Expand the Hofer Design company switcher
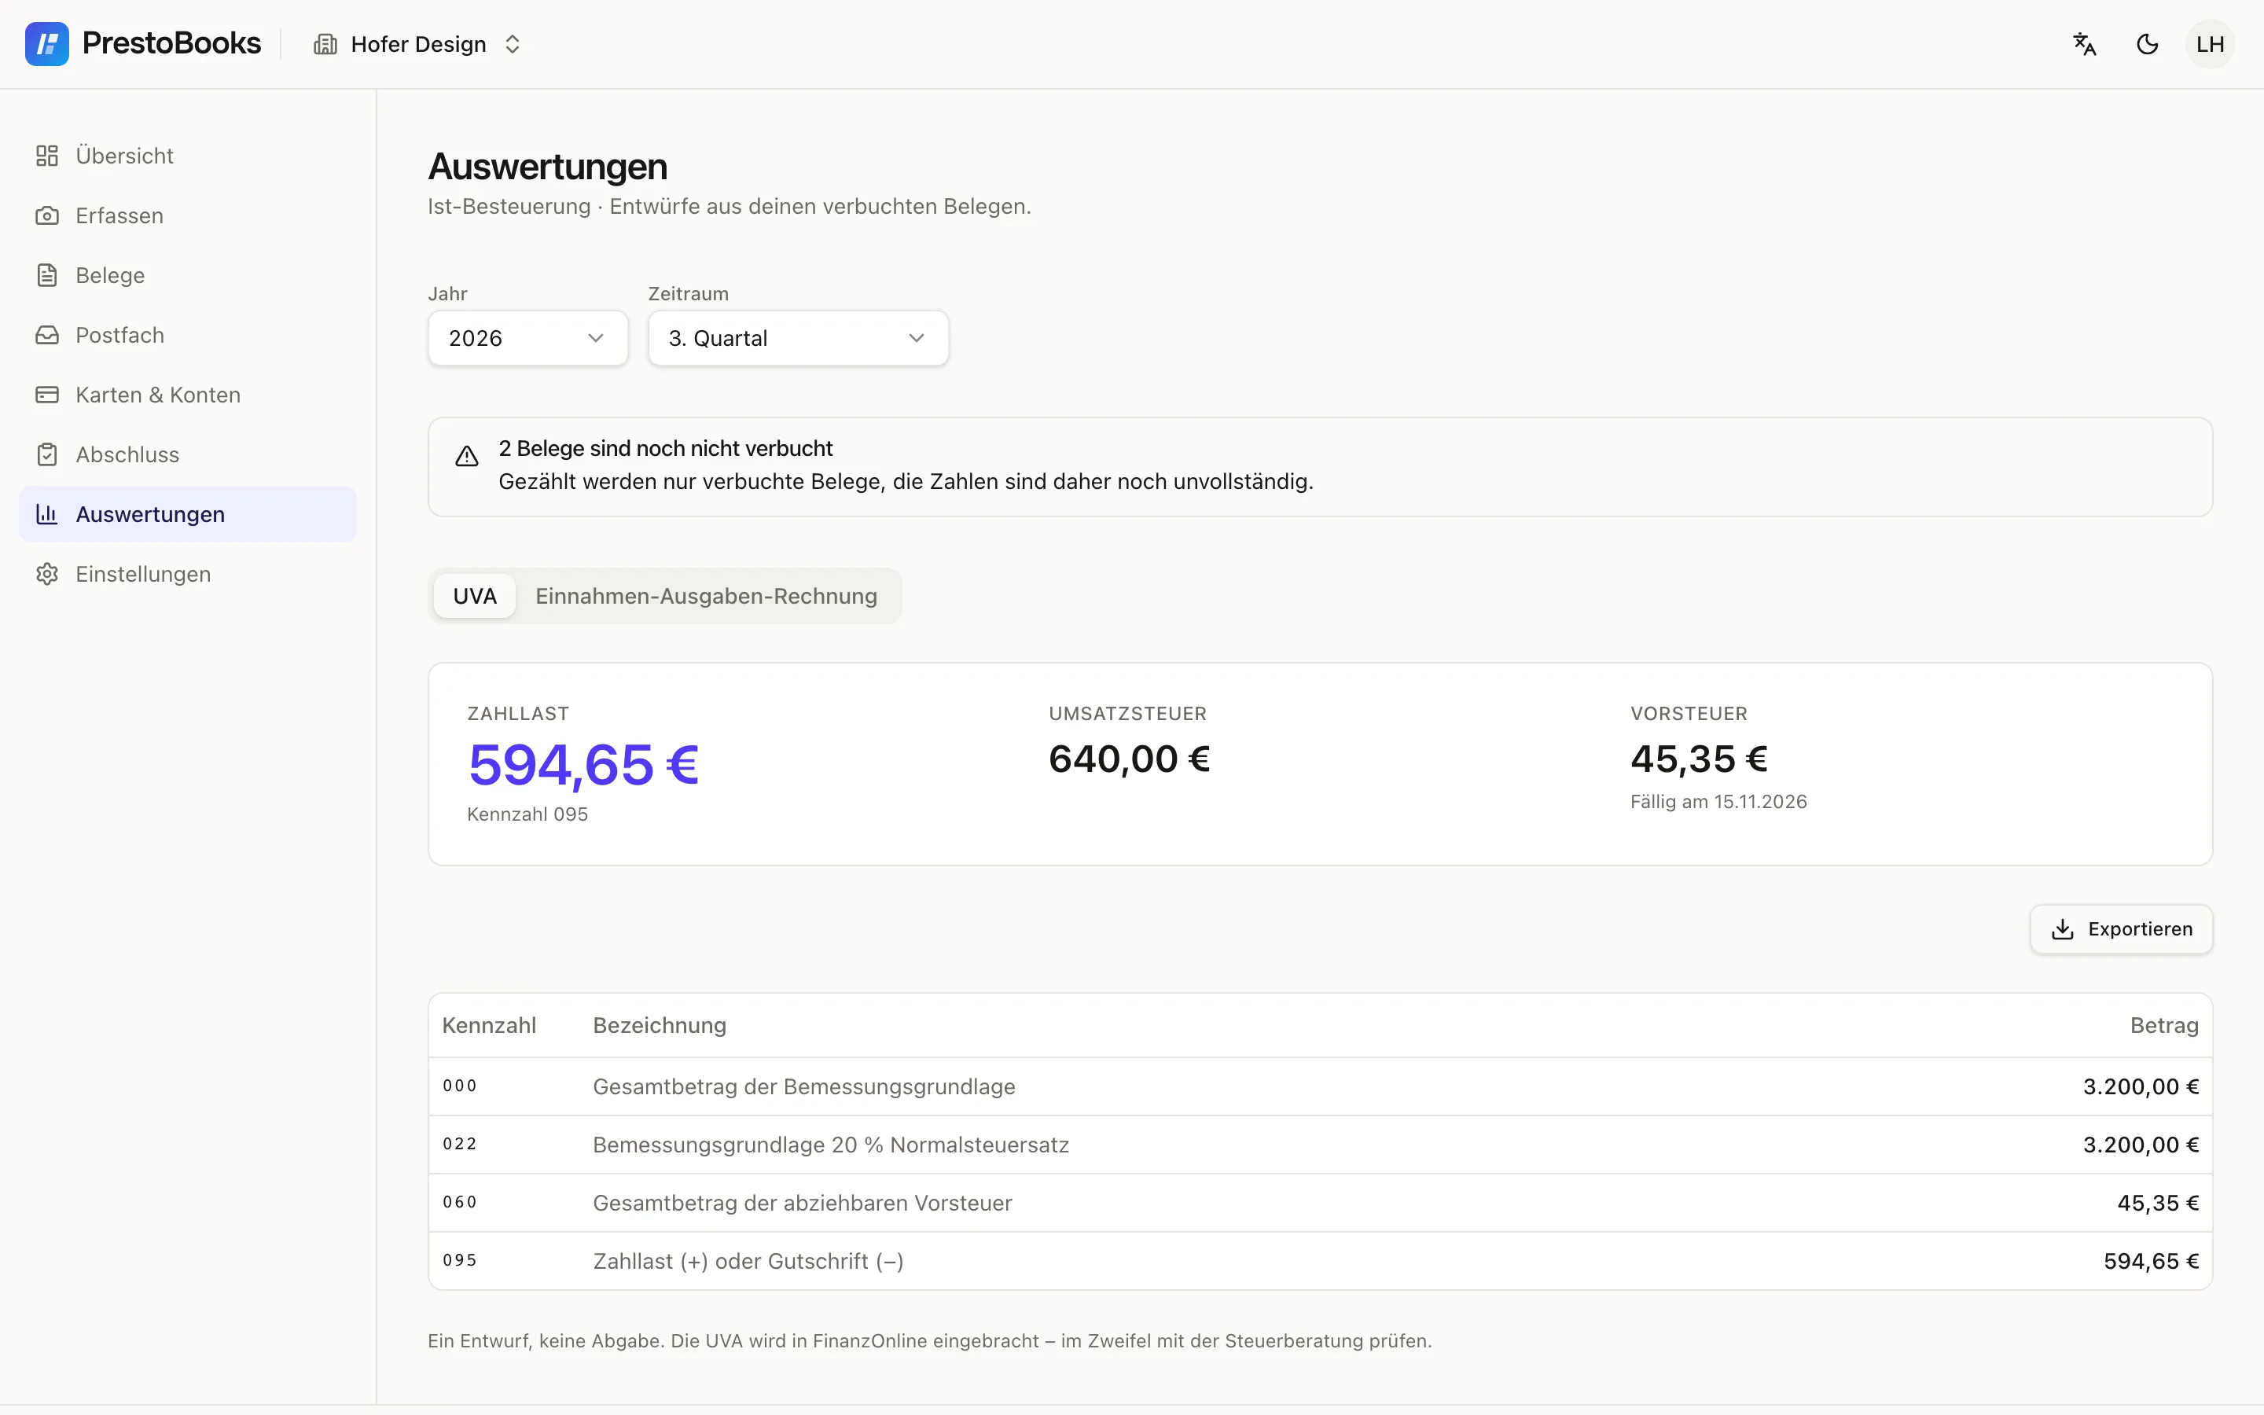The height and width of the screenshot is (1415, 2264). [418, 44]
